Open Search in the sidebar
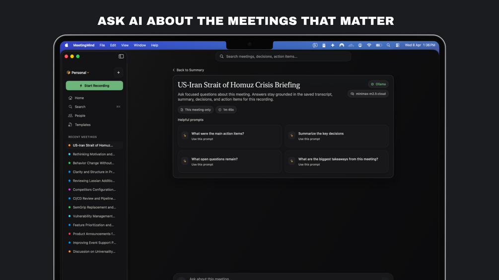Viewport: 499px width, 280px height. [x=94, y=107]
